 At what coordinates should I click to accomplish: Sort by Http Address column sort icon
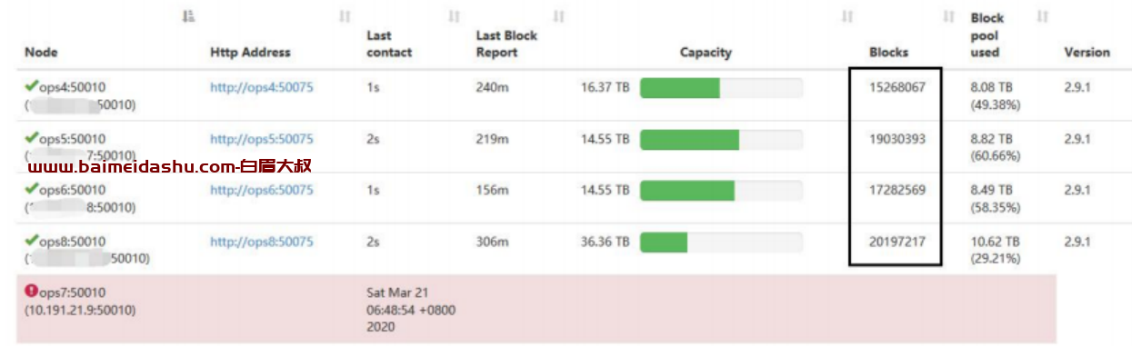(x=345, y=16)
